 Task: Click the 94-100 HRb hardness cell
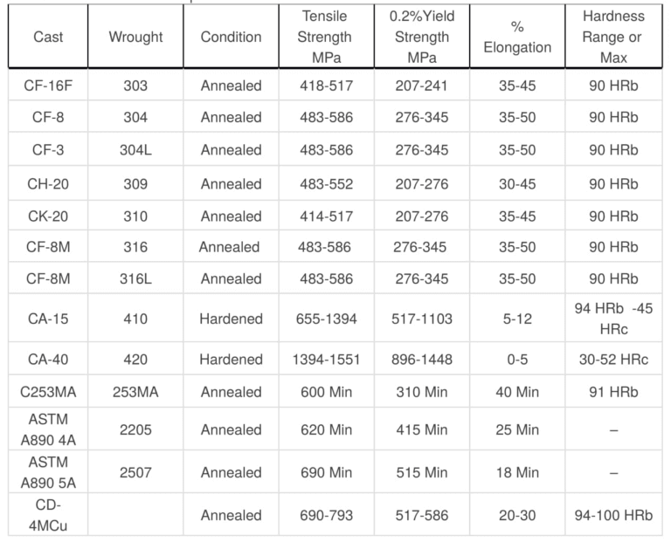coord(613,515)
